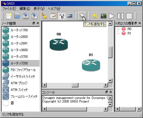
Task: Minimize the GNS3 window
Action: tap(129, 4)
